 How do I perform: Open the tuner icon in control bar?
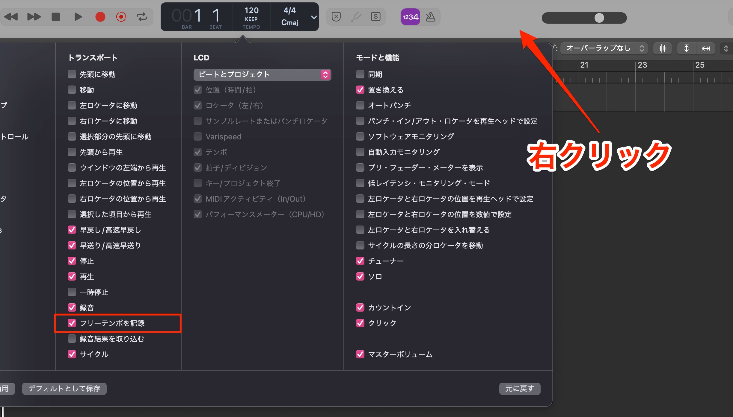coord(356,17)
